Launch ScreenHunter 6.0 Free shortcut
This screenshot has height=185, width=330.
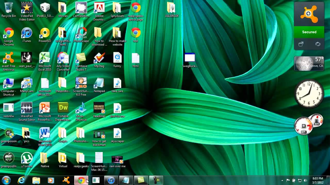click(x=81, y=87)
